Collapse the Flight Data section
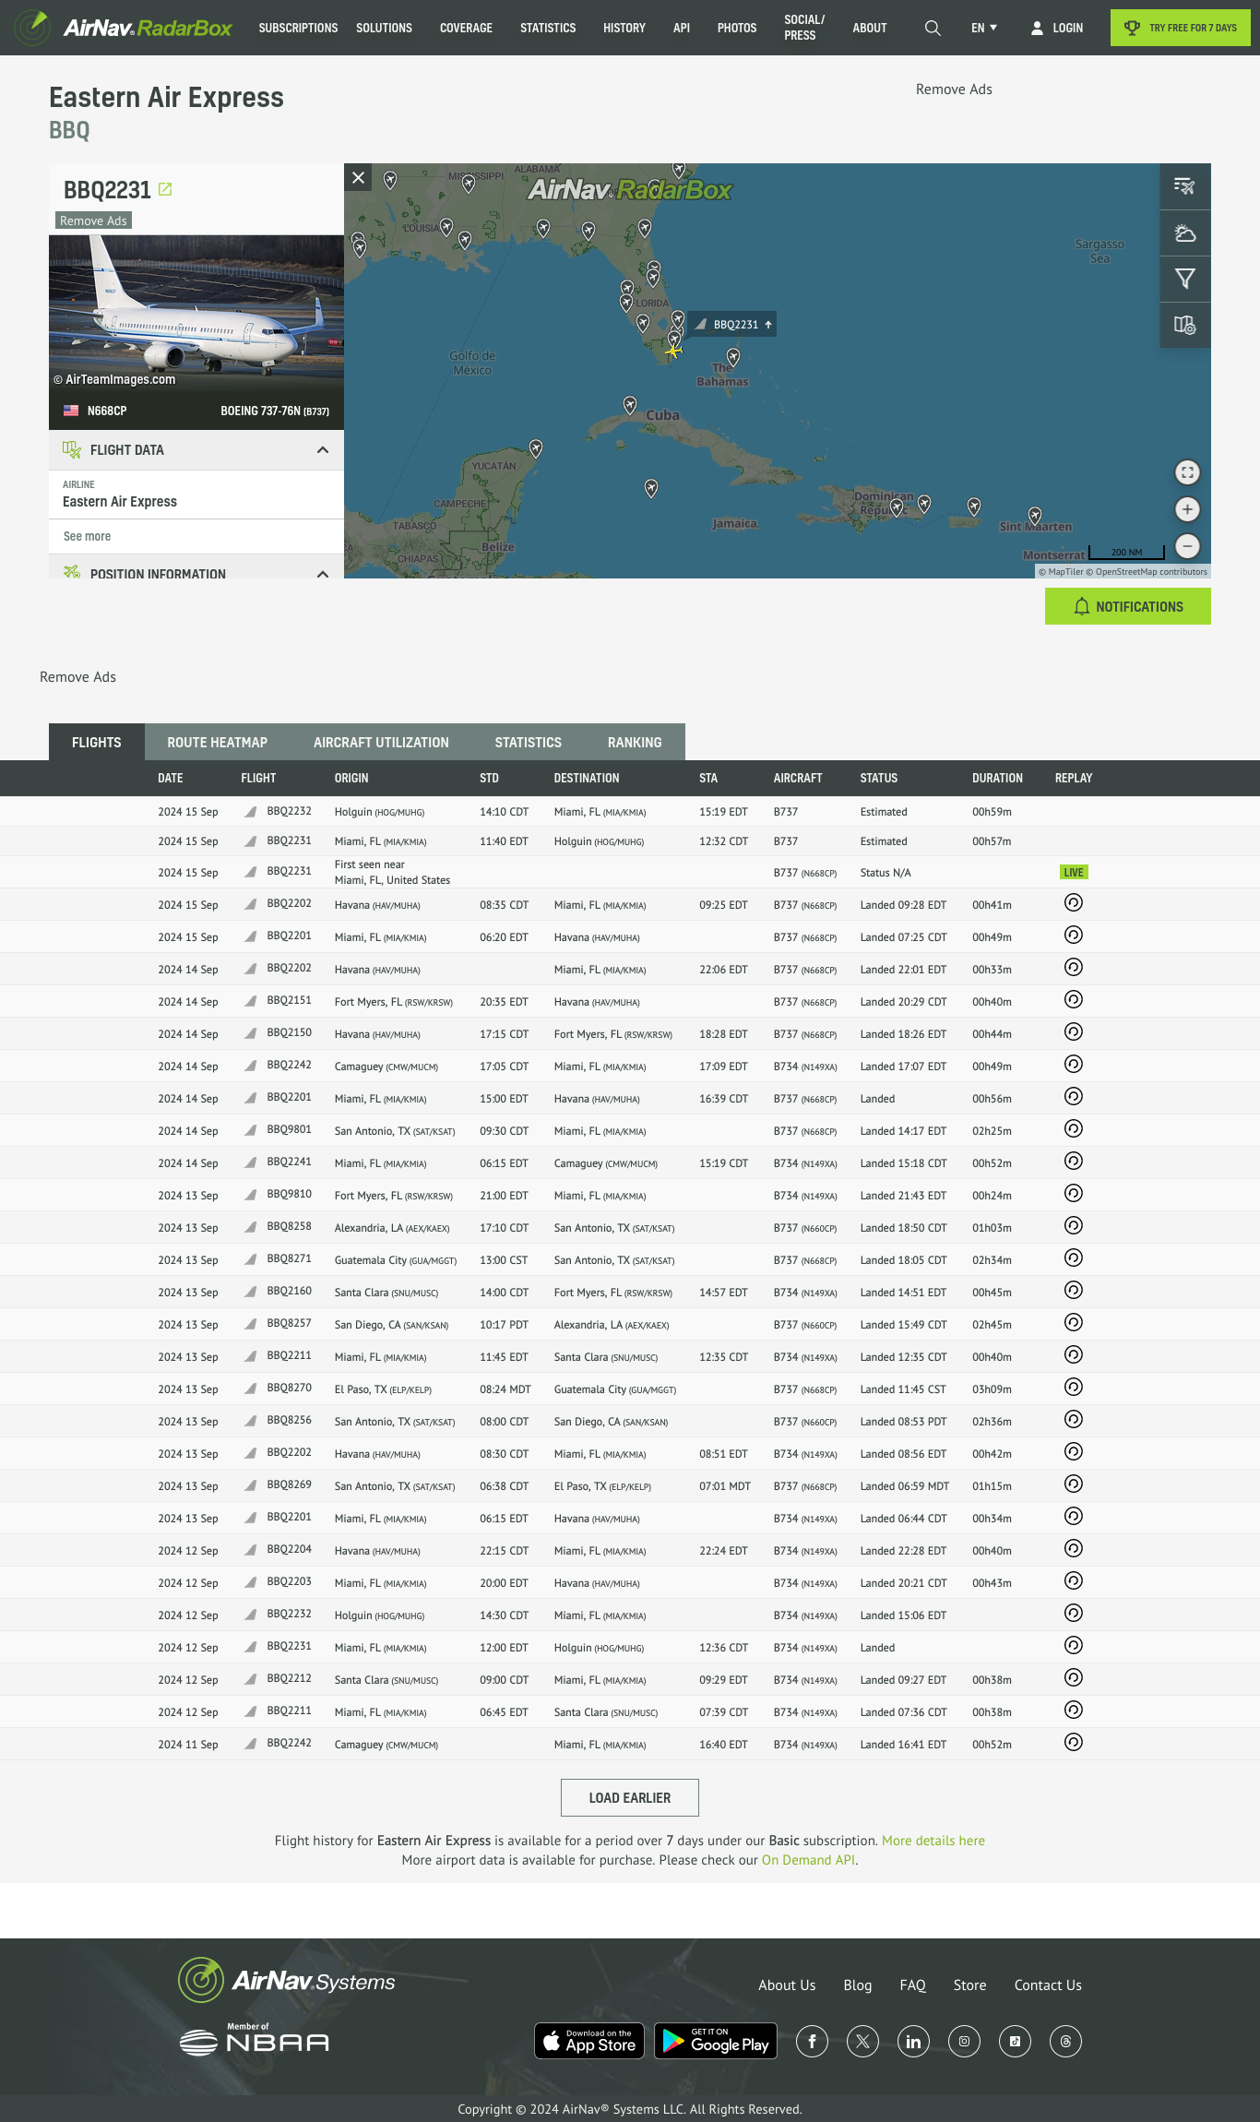Viewport: 1260px width, 2122px height. [x=322, y=450]
